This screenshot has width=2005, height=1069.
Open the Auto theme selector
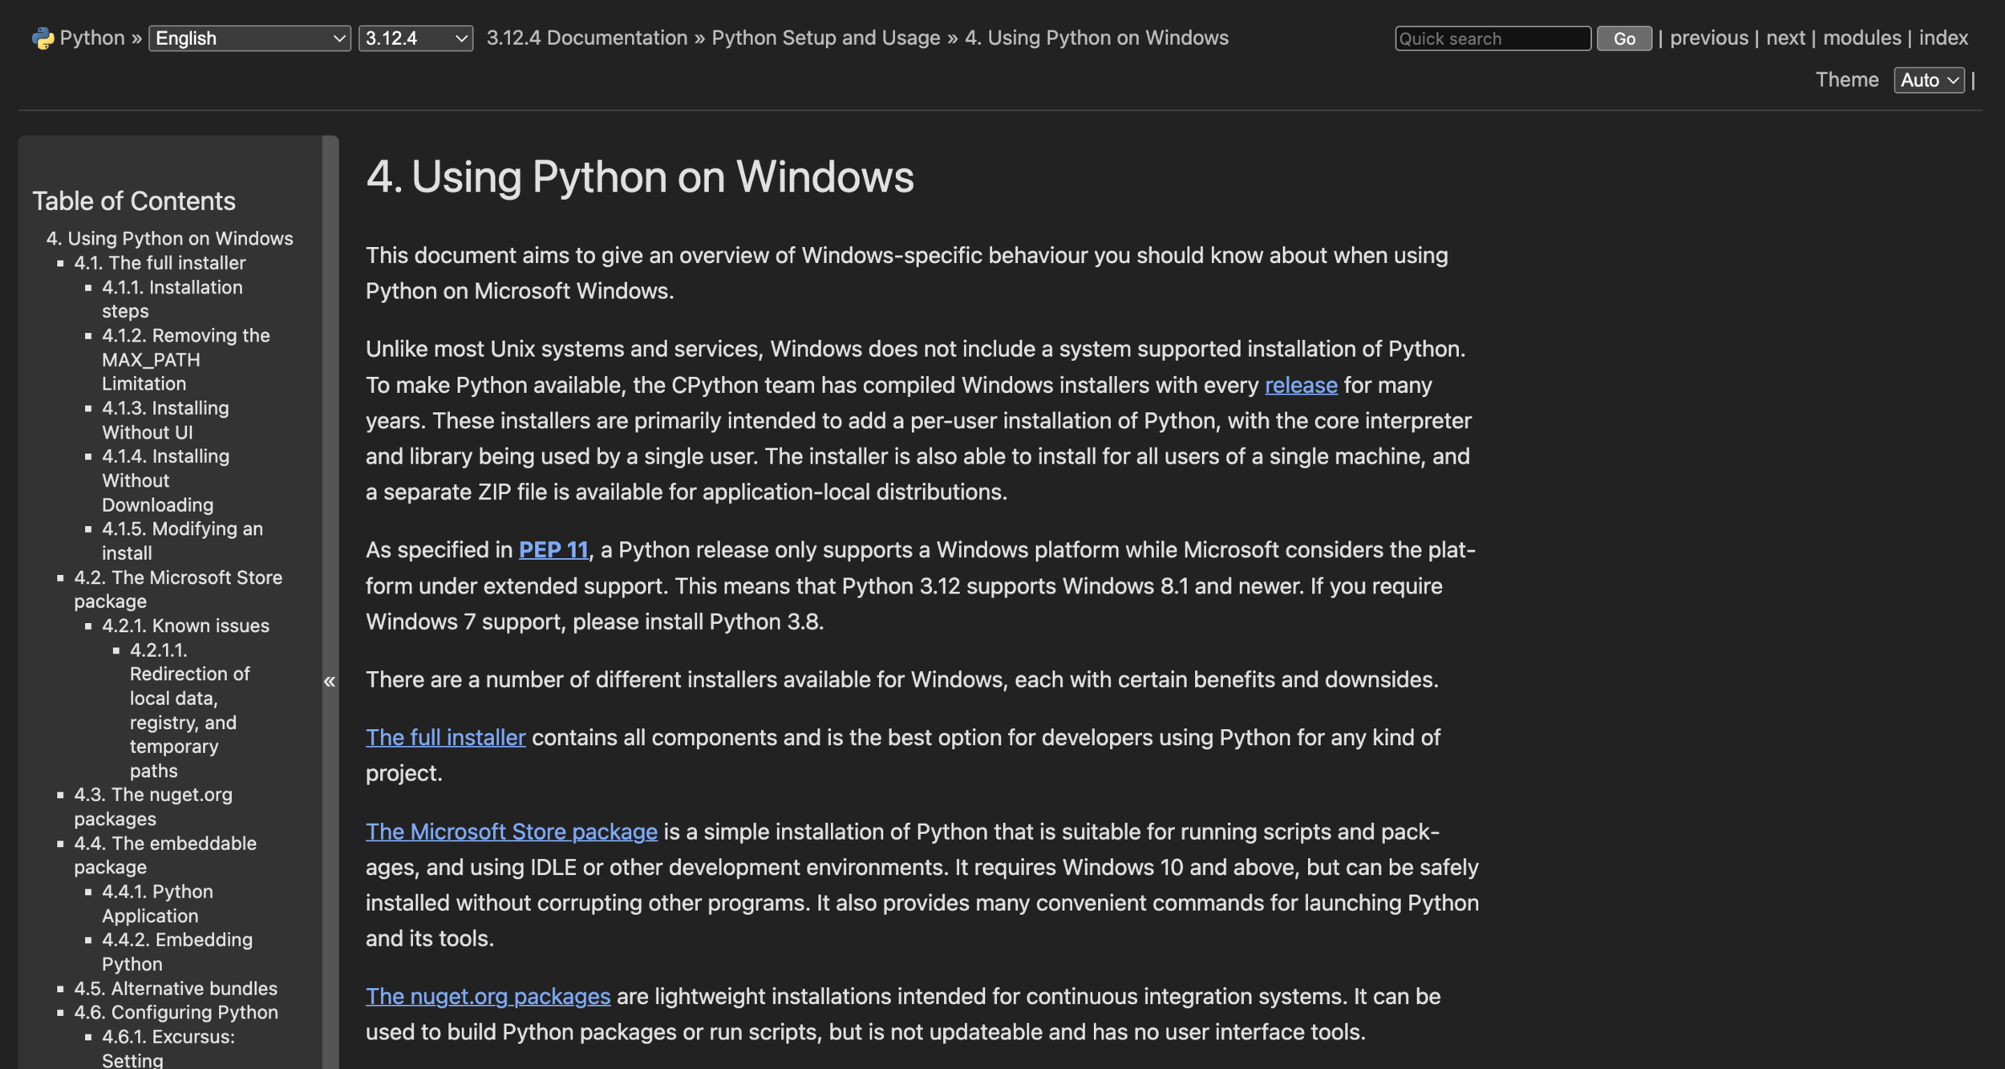1928,80
